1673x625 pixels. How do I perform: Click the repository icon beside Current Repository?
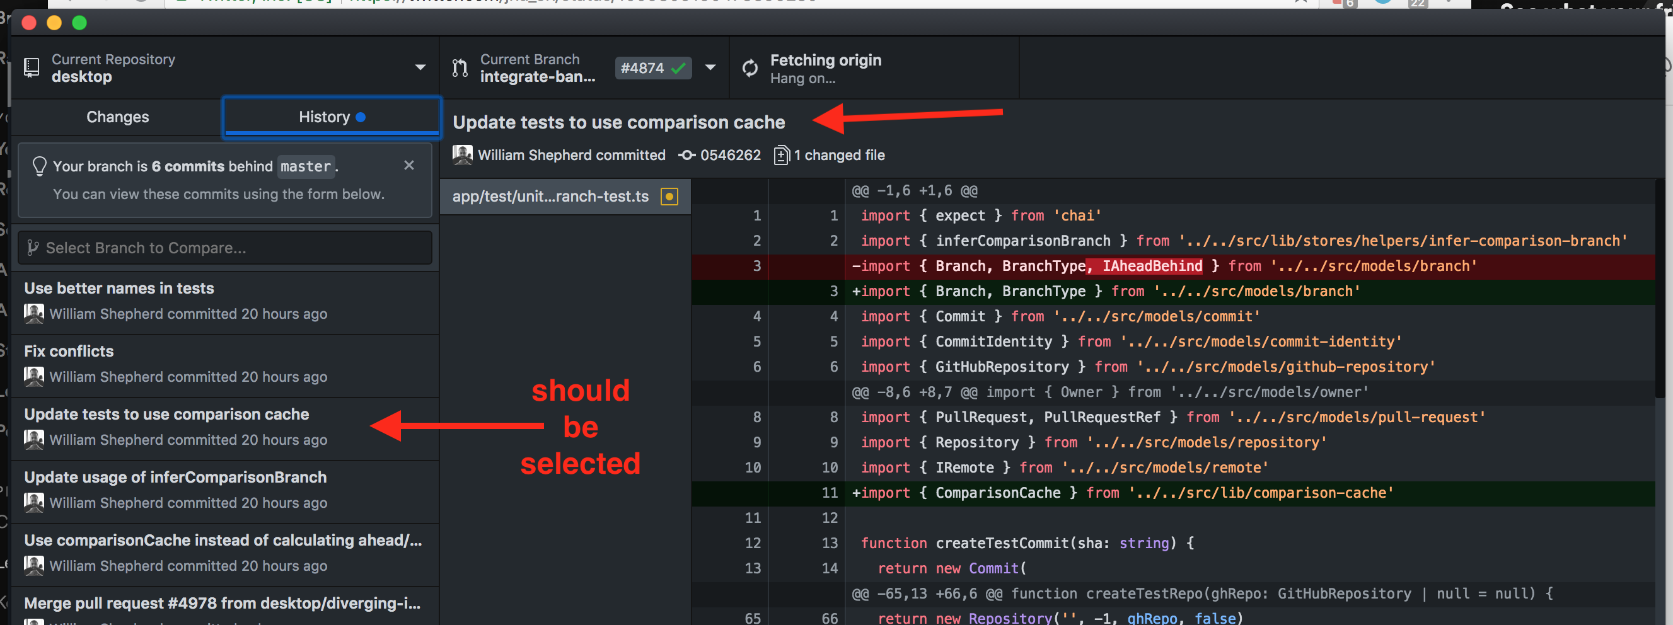pos(31,67)
